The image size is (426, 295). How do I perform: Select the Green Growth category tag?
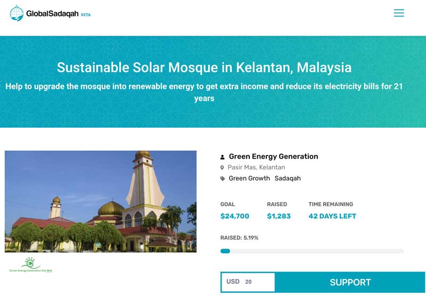[249, 178]
